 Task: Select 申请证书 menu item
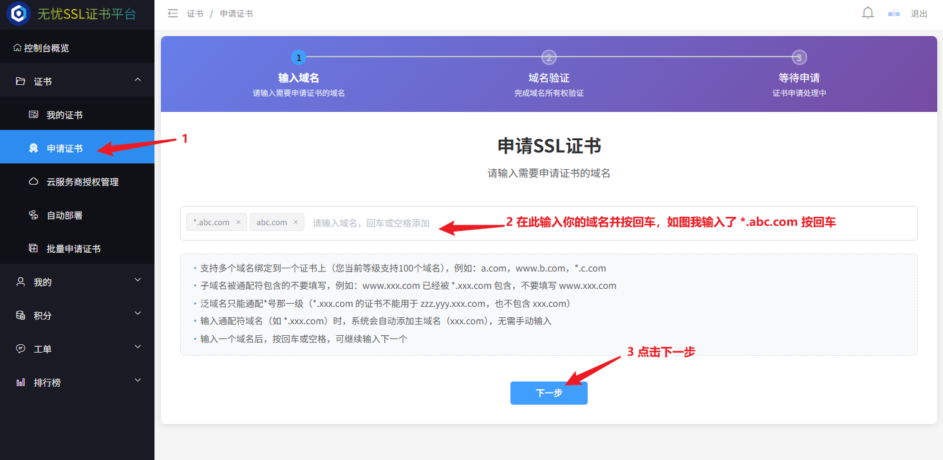point(77,148)
